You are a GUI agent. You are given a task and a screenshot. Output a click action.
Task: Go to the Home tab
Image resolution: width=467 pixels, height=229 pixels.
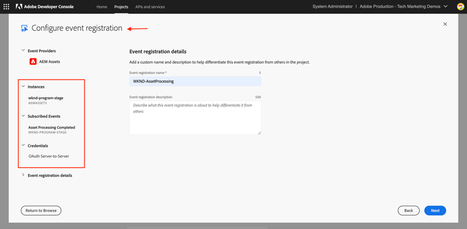pos(102,7)
